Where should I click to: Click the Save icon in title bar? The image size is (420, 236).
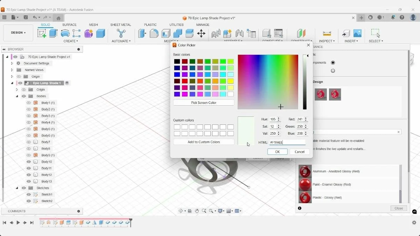pos(26,17)
